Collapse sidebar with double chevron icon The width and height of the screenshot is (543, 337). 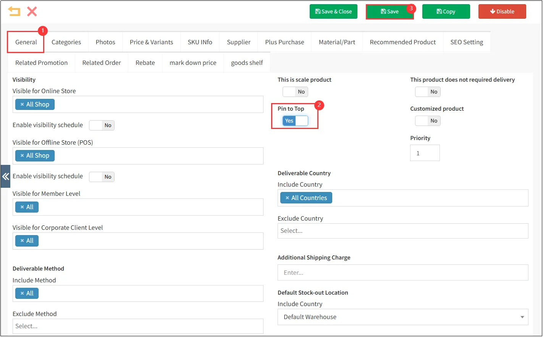[5, 176]
